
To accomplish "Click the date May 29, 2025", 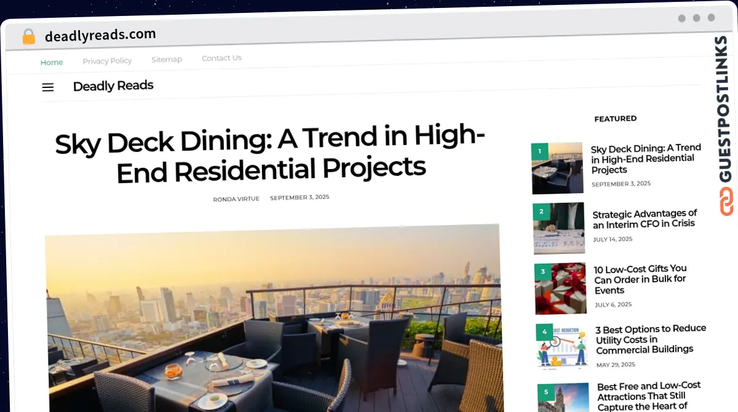I will pos(616,365).
